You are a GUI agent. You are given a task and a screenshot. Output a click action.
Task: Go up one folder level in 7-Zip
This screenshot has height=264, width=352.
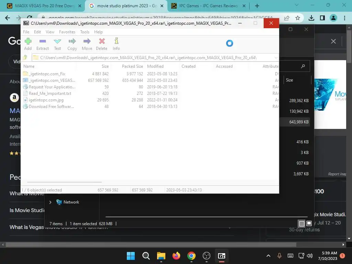[x=25, y=57]
